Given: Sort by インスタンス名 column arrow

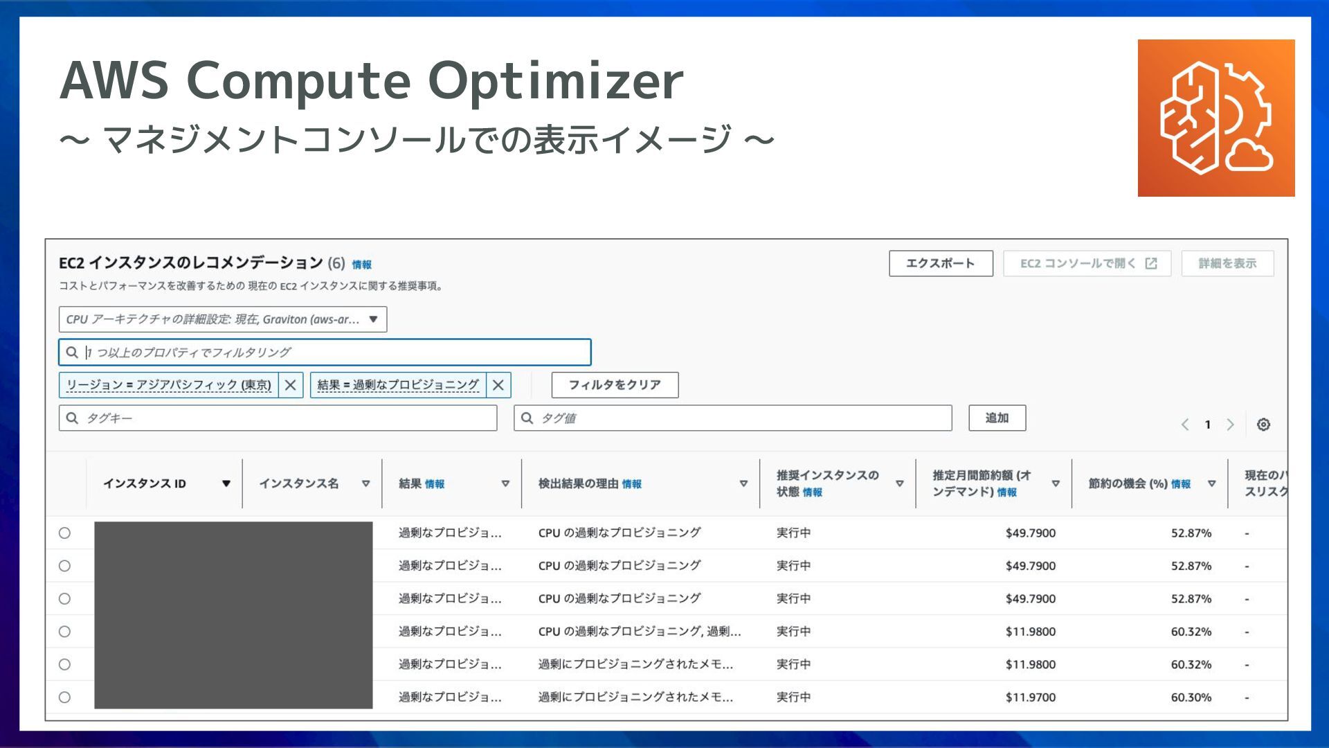Looking at the screenshot, I should click(365, 483).
